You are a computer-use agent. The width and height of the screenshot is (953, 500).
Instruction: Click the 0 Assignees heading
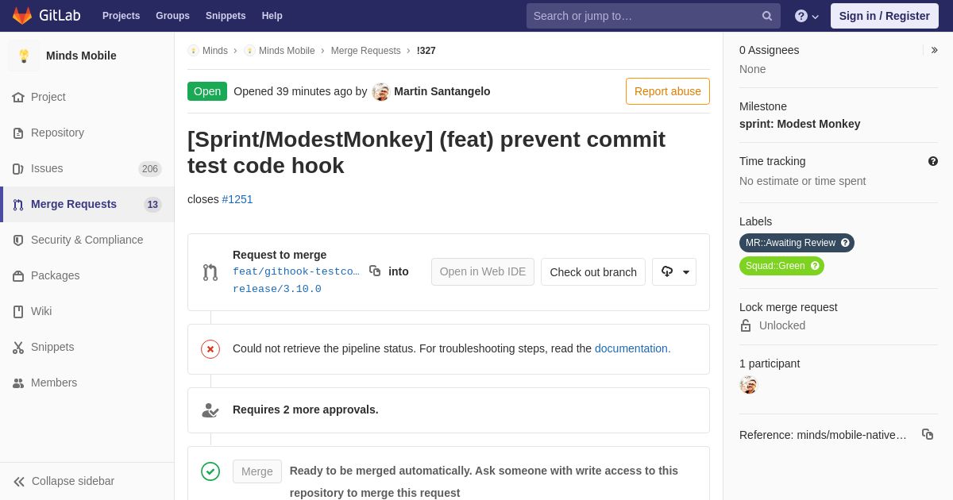(x=770, y=50)
